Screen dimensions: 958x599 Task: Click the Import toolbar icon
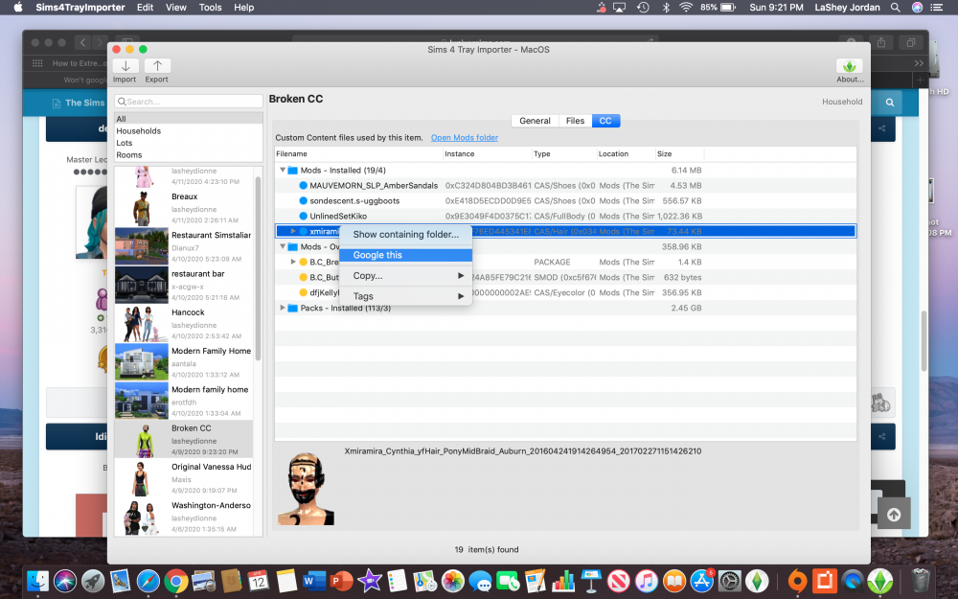coord(125,66)
